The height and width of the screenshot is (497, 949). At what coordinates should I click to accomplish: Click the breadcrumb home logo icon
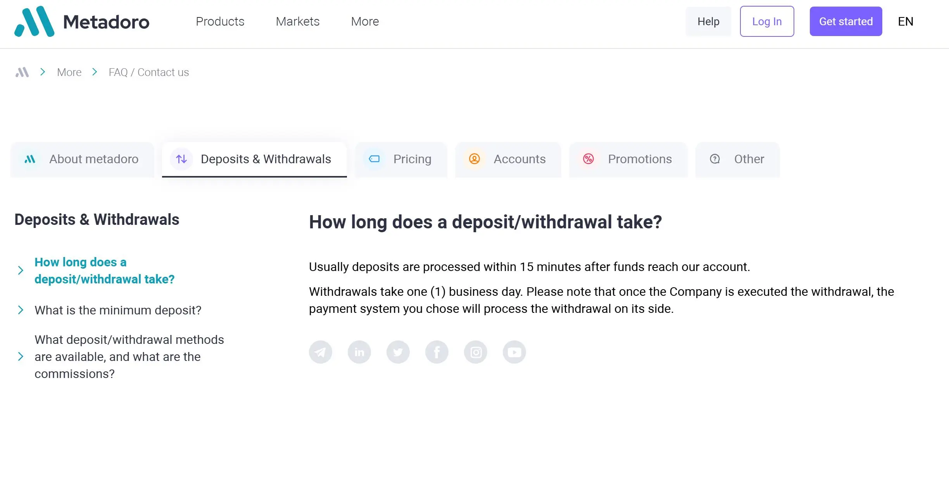[x=22, y=72]
